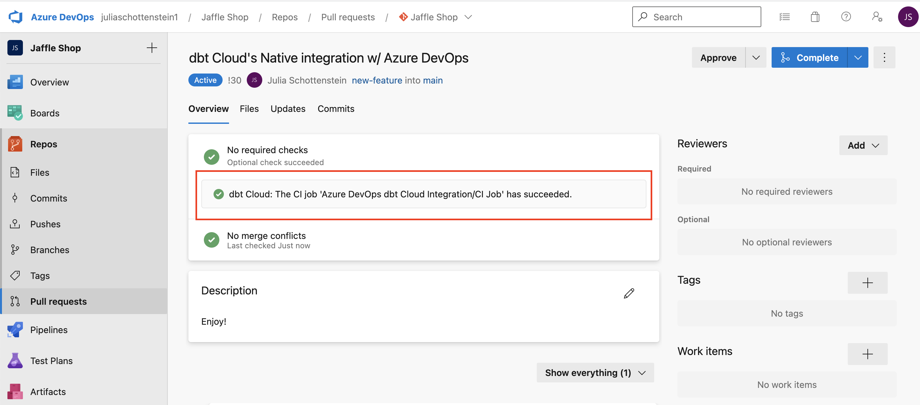Click the plus icon next to Jaffle Shop
920x405 pixels.
coord(152,48)
